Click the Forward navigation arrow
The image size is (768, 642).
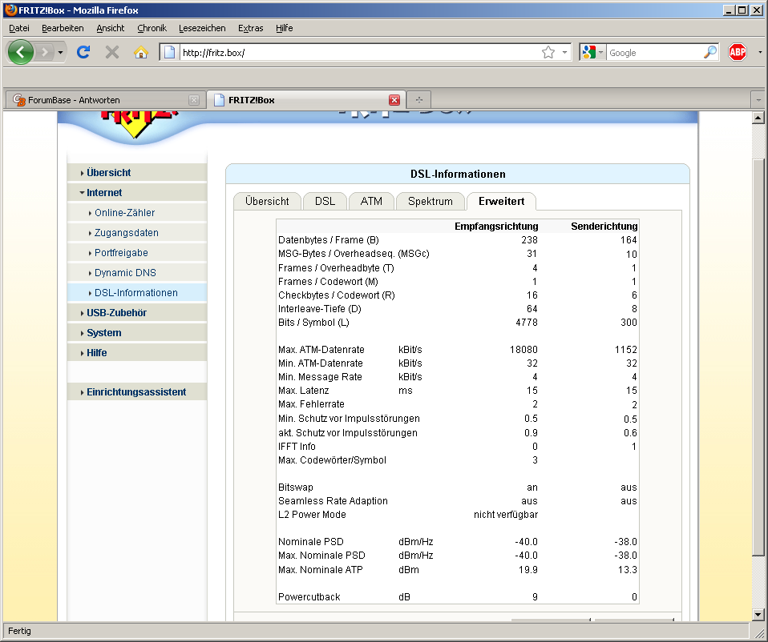click(45, 52)
